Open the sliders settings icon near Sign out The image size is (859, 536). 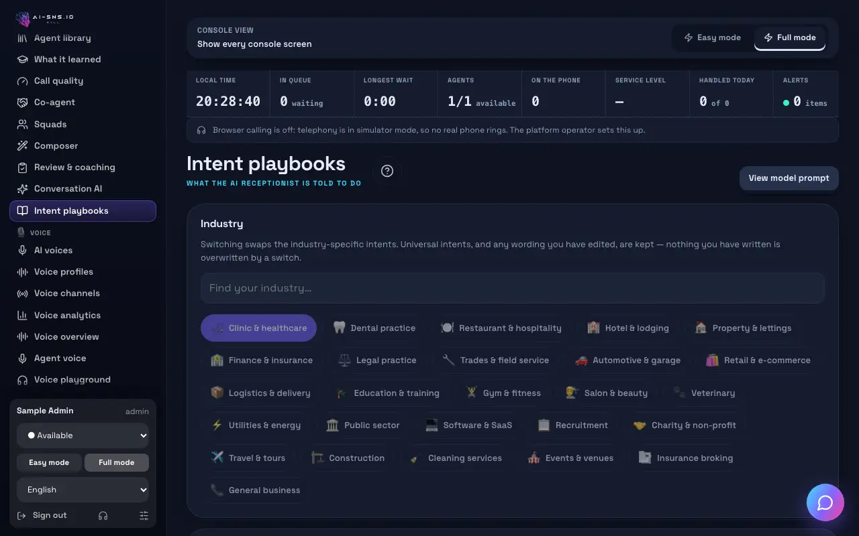click(x=144, y=515)
